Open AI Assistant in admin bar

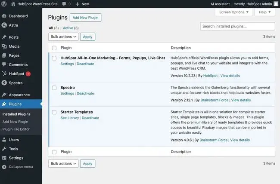point(220,4)
